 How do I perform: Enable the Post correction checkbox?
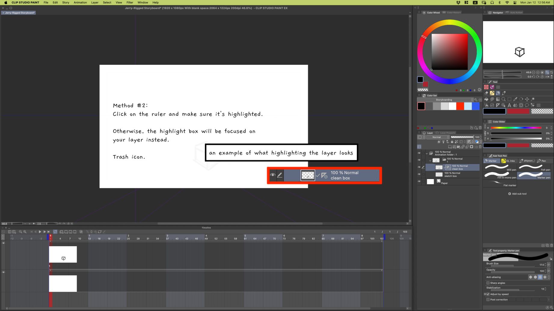click(488, 300)
